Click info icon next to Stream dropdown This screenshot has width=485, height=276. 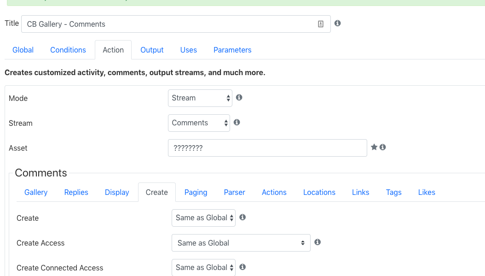[x=237, y=123]
